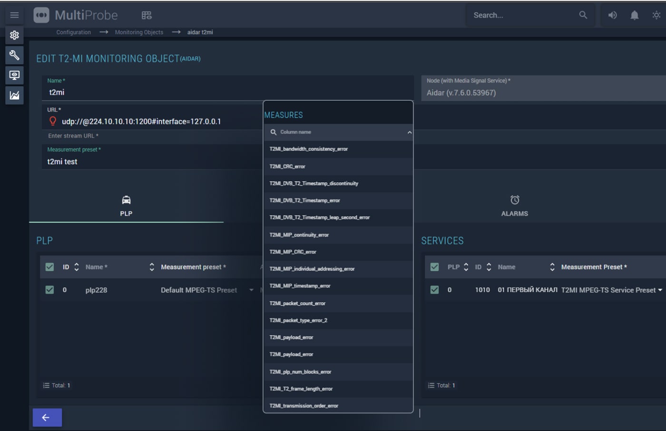
Task: Click the 1010 service ID cell
Action: point(482,290)
